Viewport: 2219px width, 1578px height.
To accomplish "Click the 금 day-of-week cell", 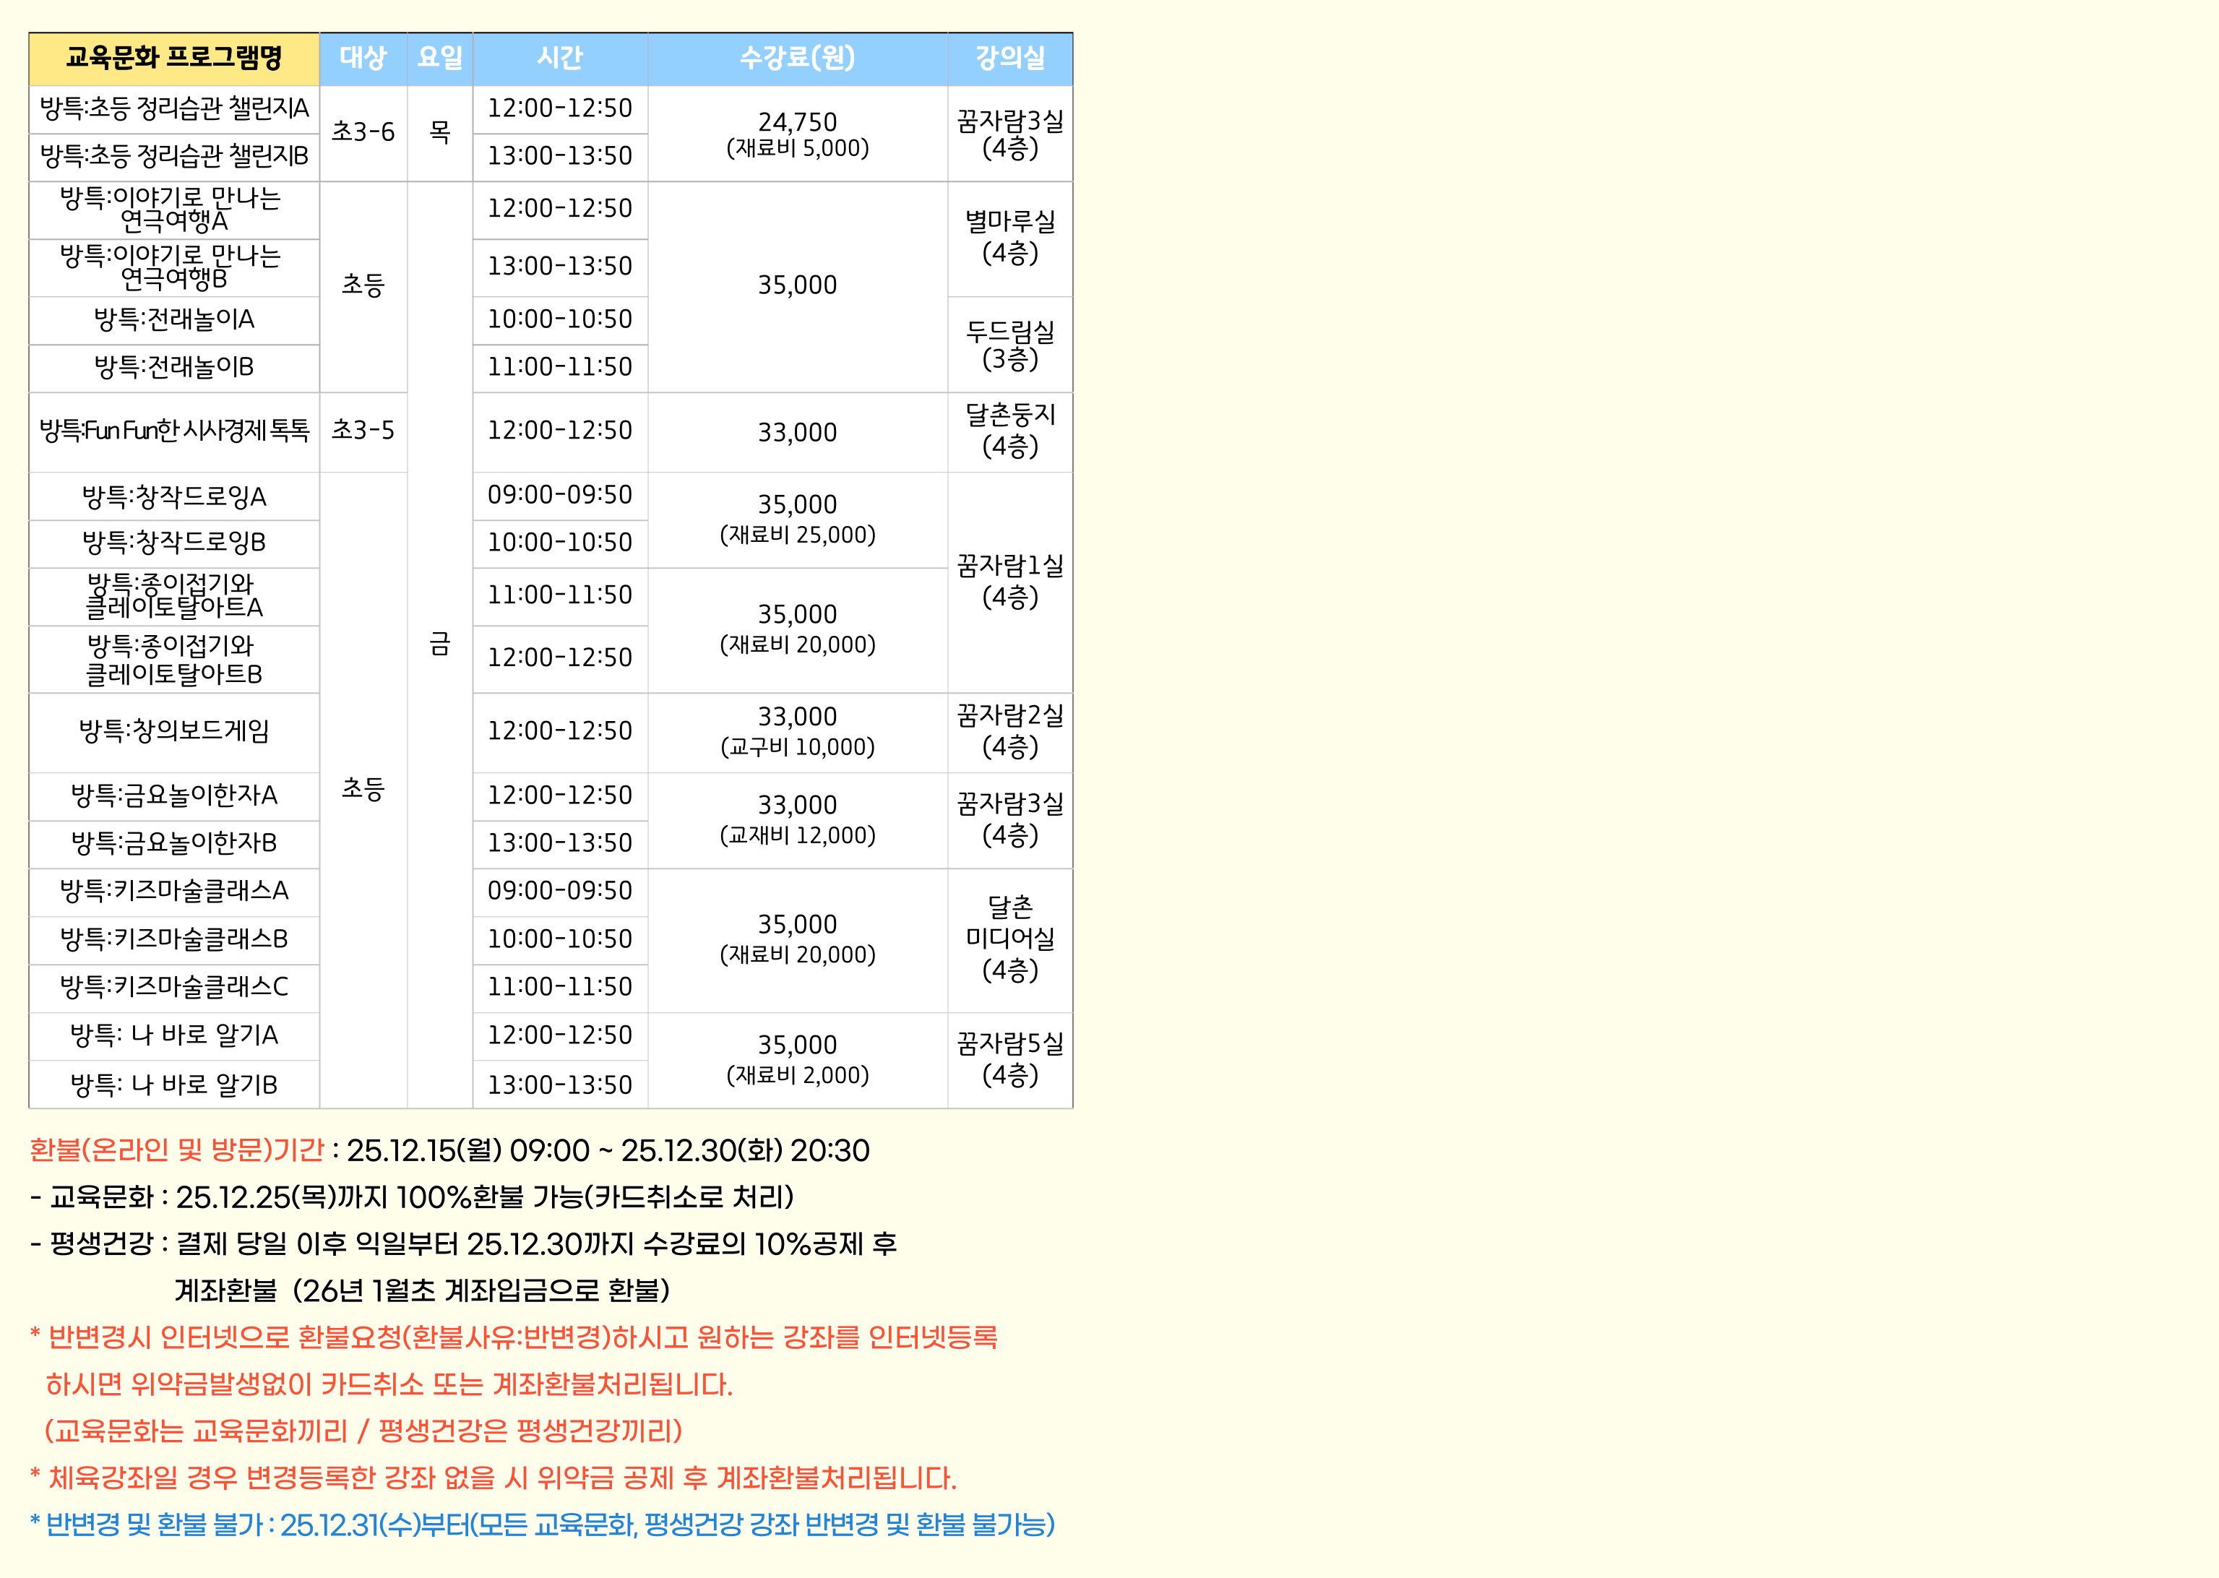I will click(439, 643).
